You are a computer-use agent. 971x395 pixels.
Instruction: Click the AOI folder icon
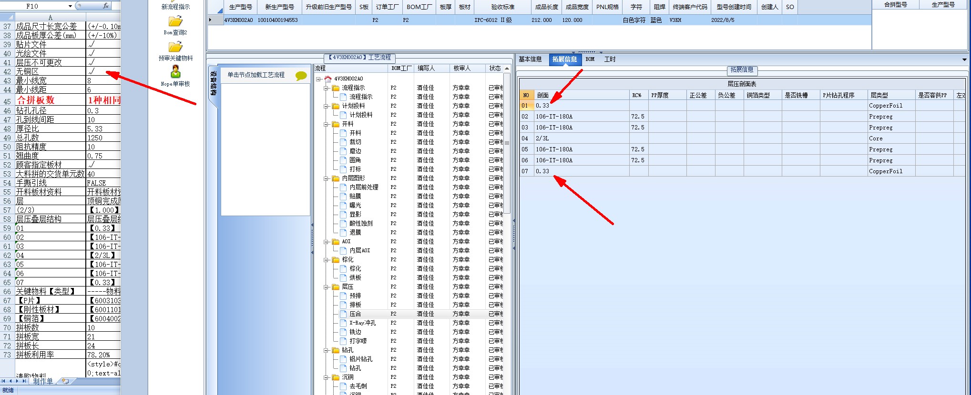coord(336,241)
